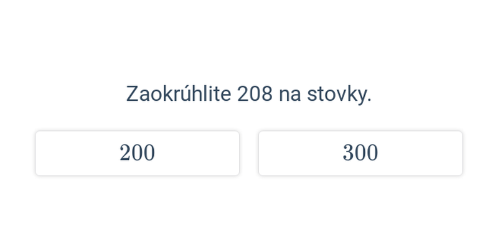Mark the 300 option as the answer

360,153
